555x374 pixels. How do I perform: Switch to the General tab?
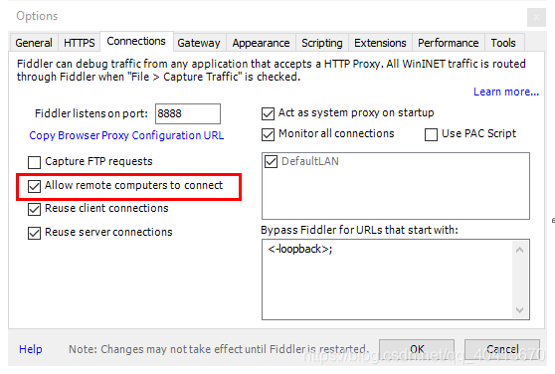[34, 43]
